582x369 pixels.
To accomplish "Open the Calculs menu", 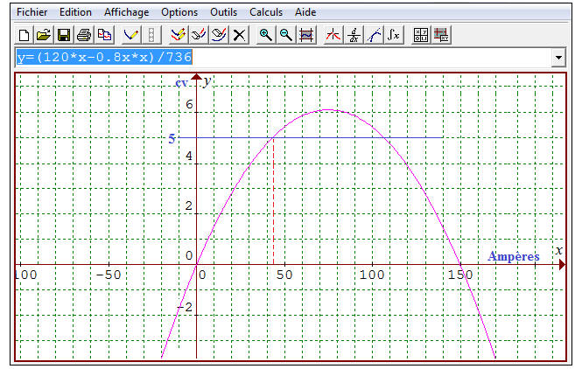I will coord(266,12).
